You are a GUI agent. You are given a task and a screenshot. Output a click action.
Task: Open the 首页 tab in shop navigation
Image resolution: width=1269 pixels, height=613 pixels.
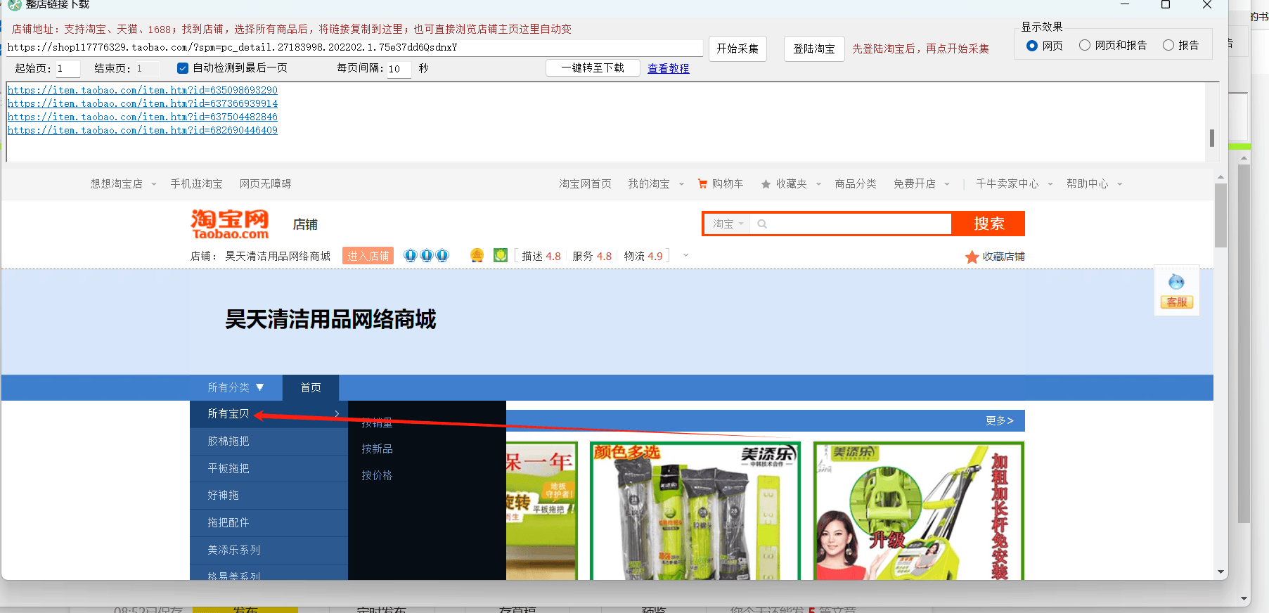[311, 387]
